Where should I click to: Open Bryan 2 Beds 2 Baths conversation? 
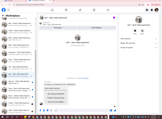(17, 97)
